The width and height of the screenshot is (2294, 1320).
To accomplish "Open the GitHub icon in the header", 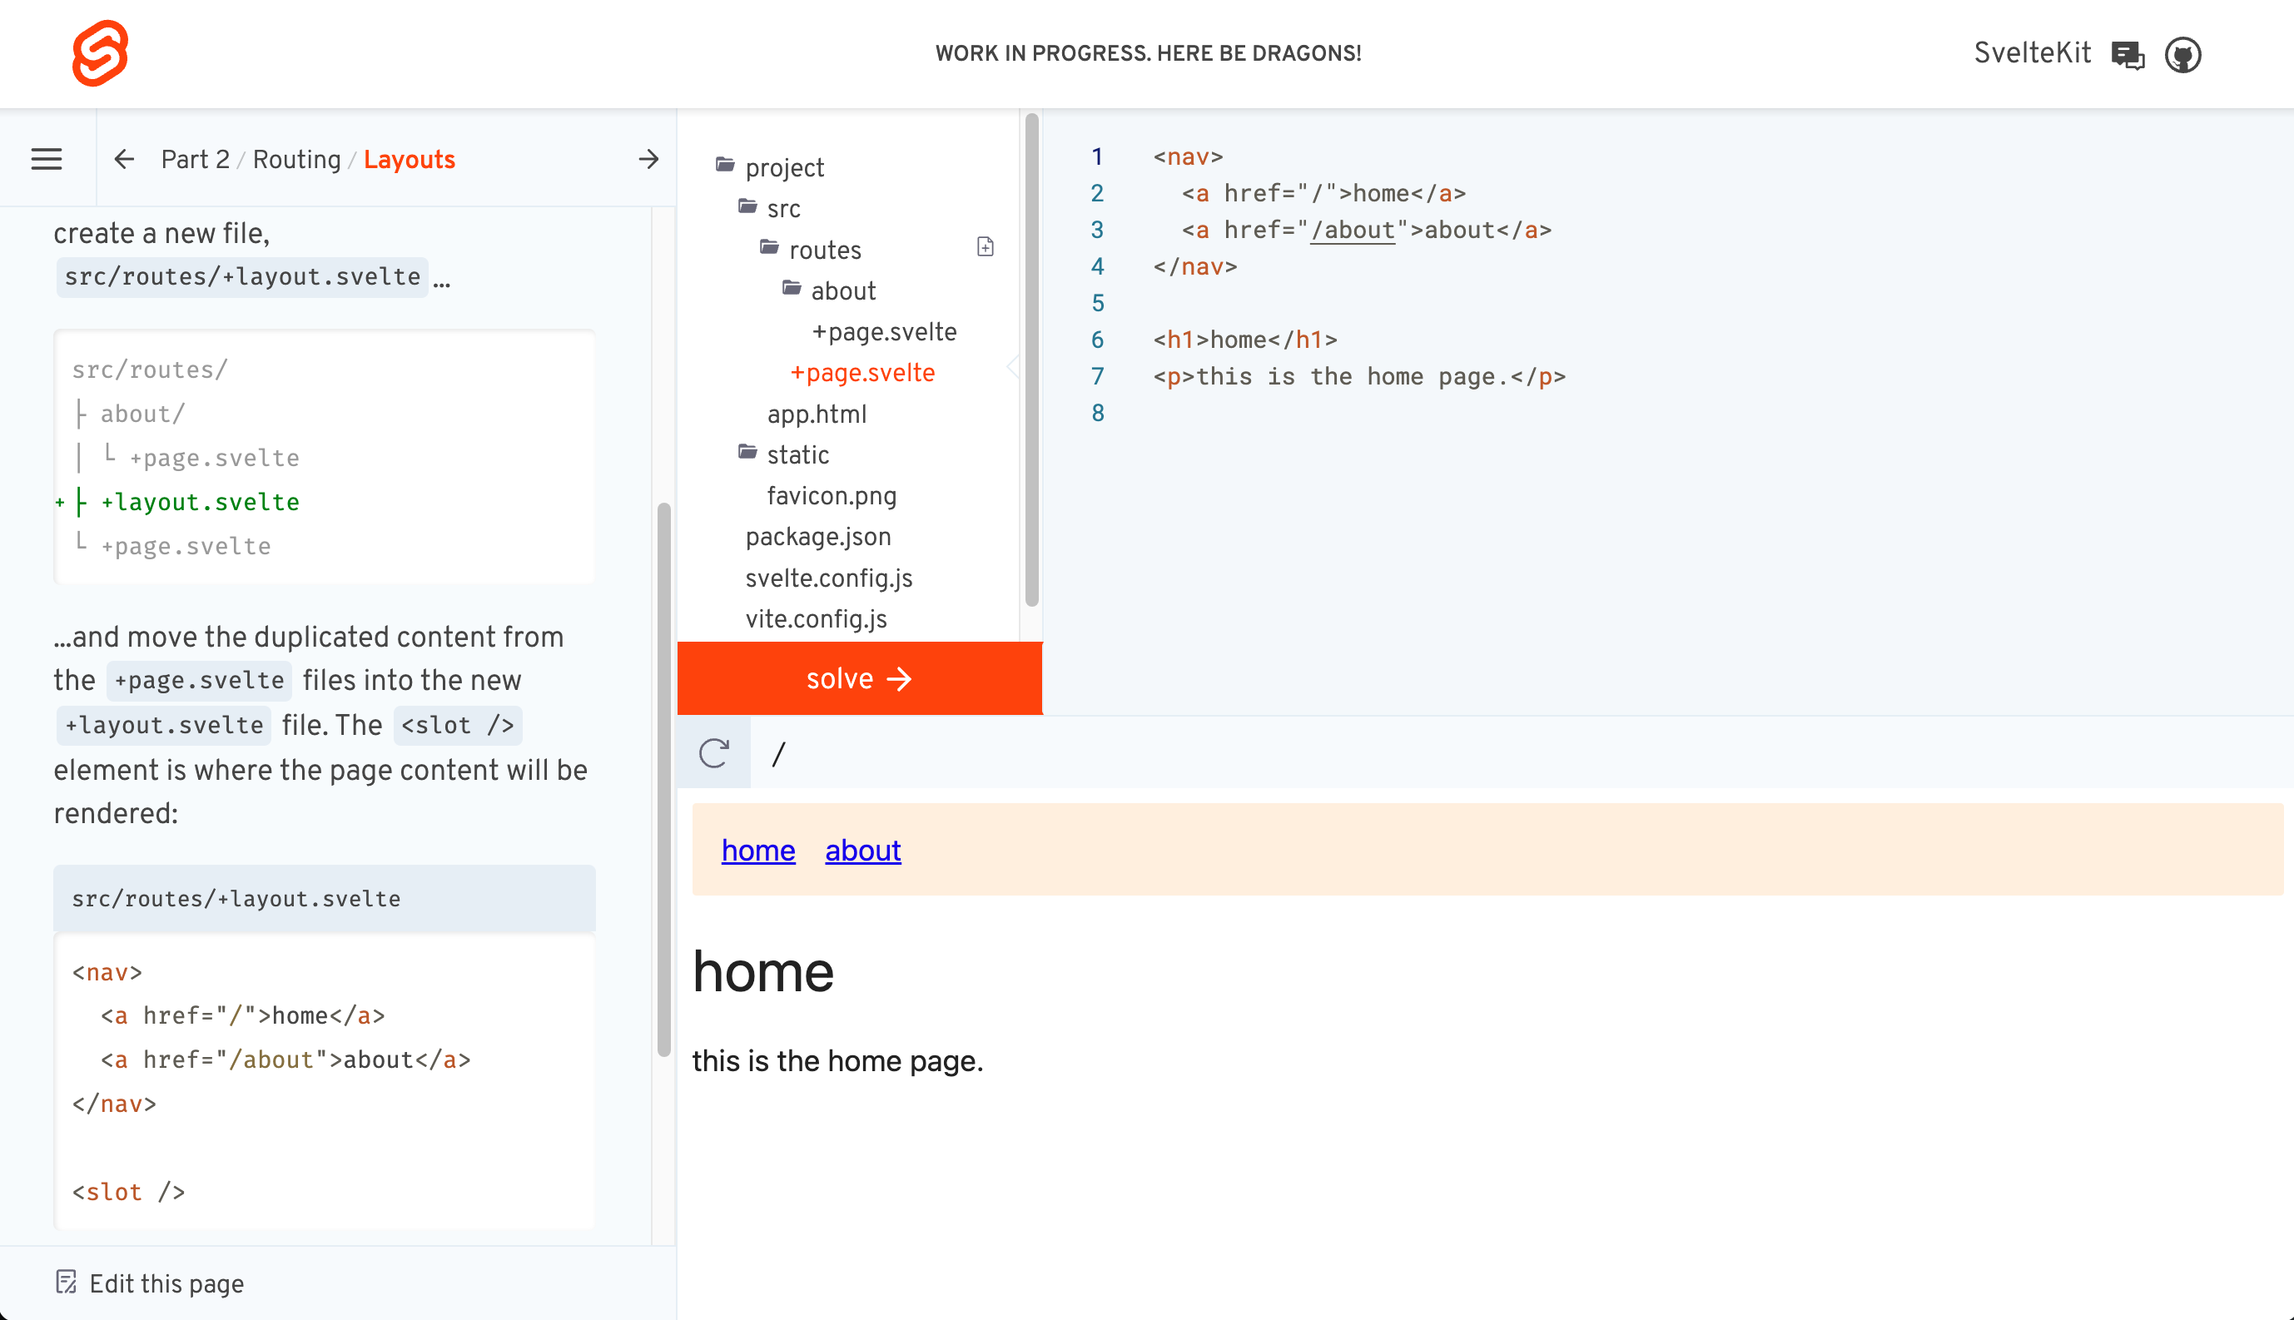I will (x=2183, y=54).
